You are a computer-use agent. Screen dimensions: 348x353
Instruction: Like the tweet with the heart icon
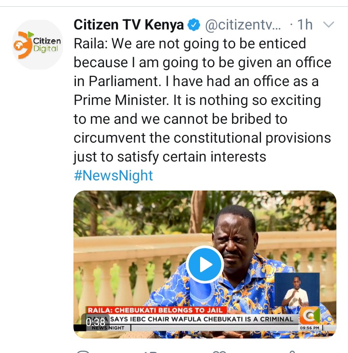[x=219, y=352]
